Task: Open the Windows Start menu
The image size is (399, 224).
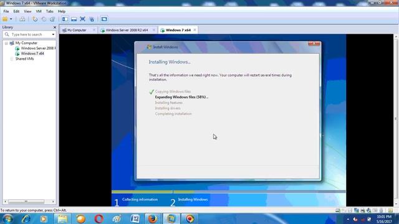Action: click(x=7, y=219)
